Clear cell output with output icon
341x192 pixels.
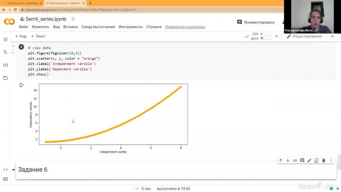point(21,85)
